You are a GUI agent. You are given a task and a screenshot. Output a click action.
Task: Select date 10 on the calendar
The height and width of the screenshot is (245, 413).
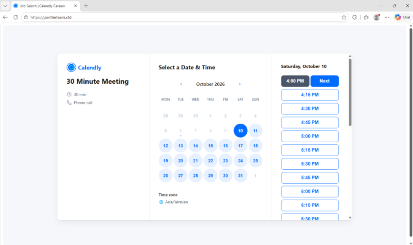coord(241,130)
